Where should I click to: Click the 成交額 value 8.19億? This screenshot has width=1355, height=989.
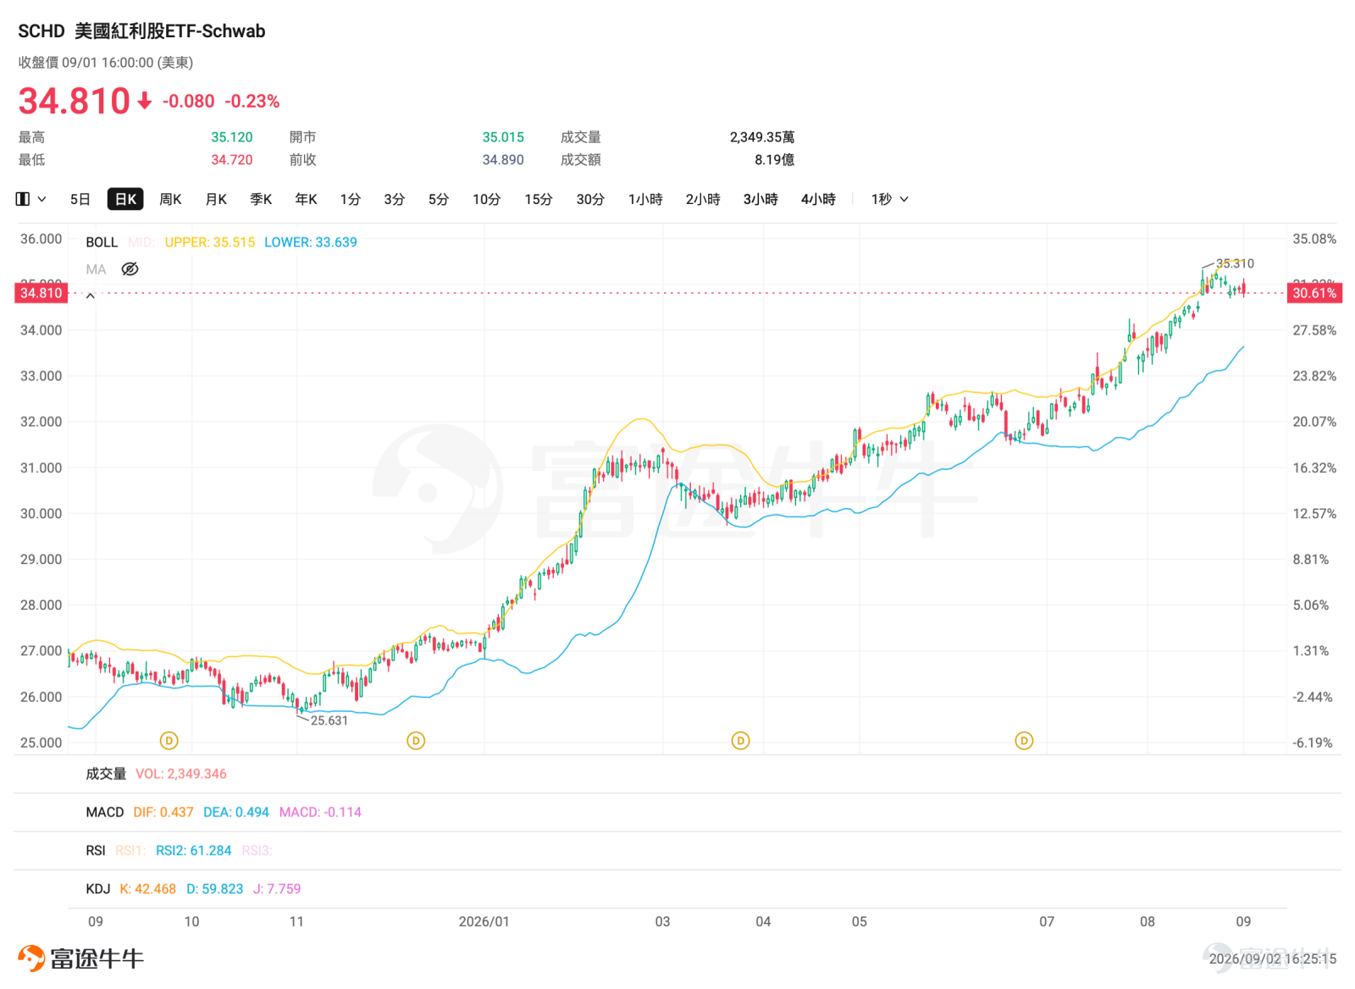775,160
